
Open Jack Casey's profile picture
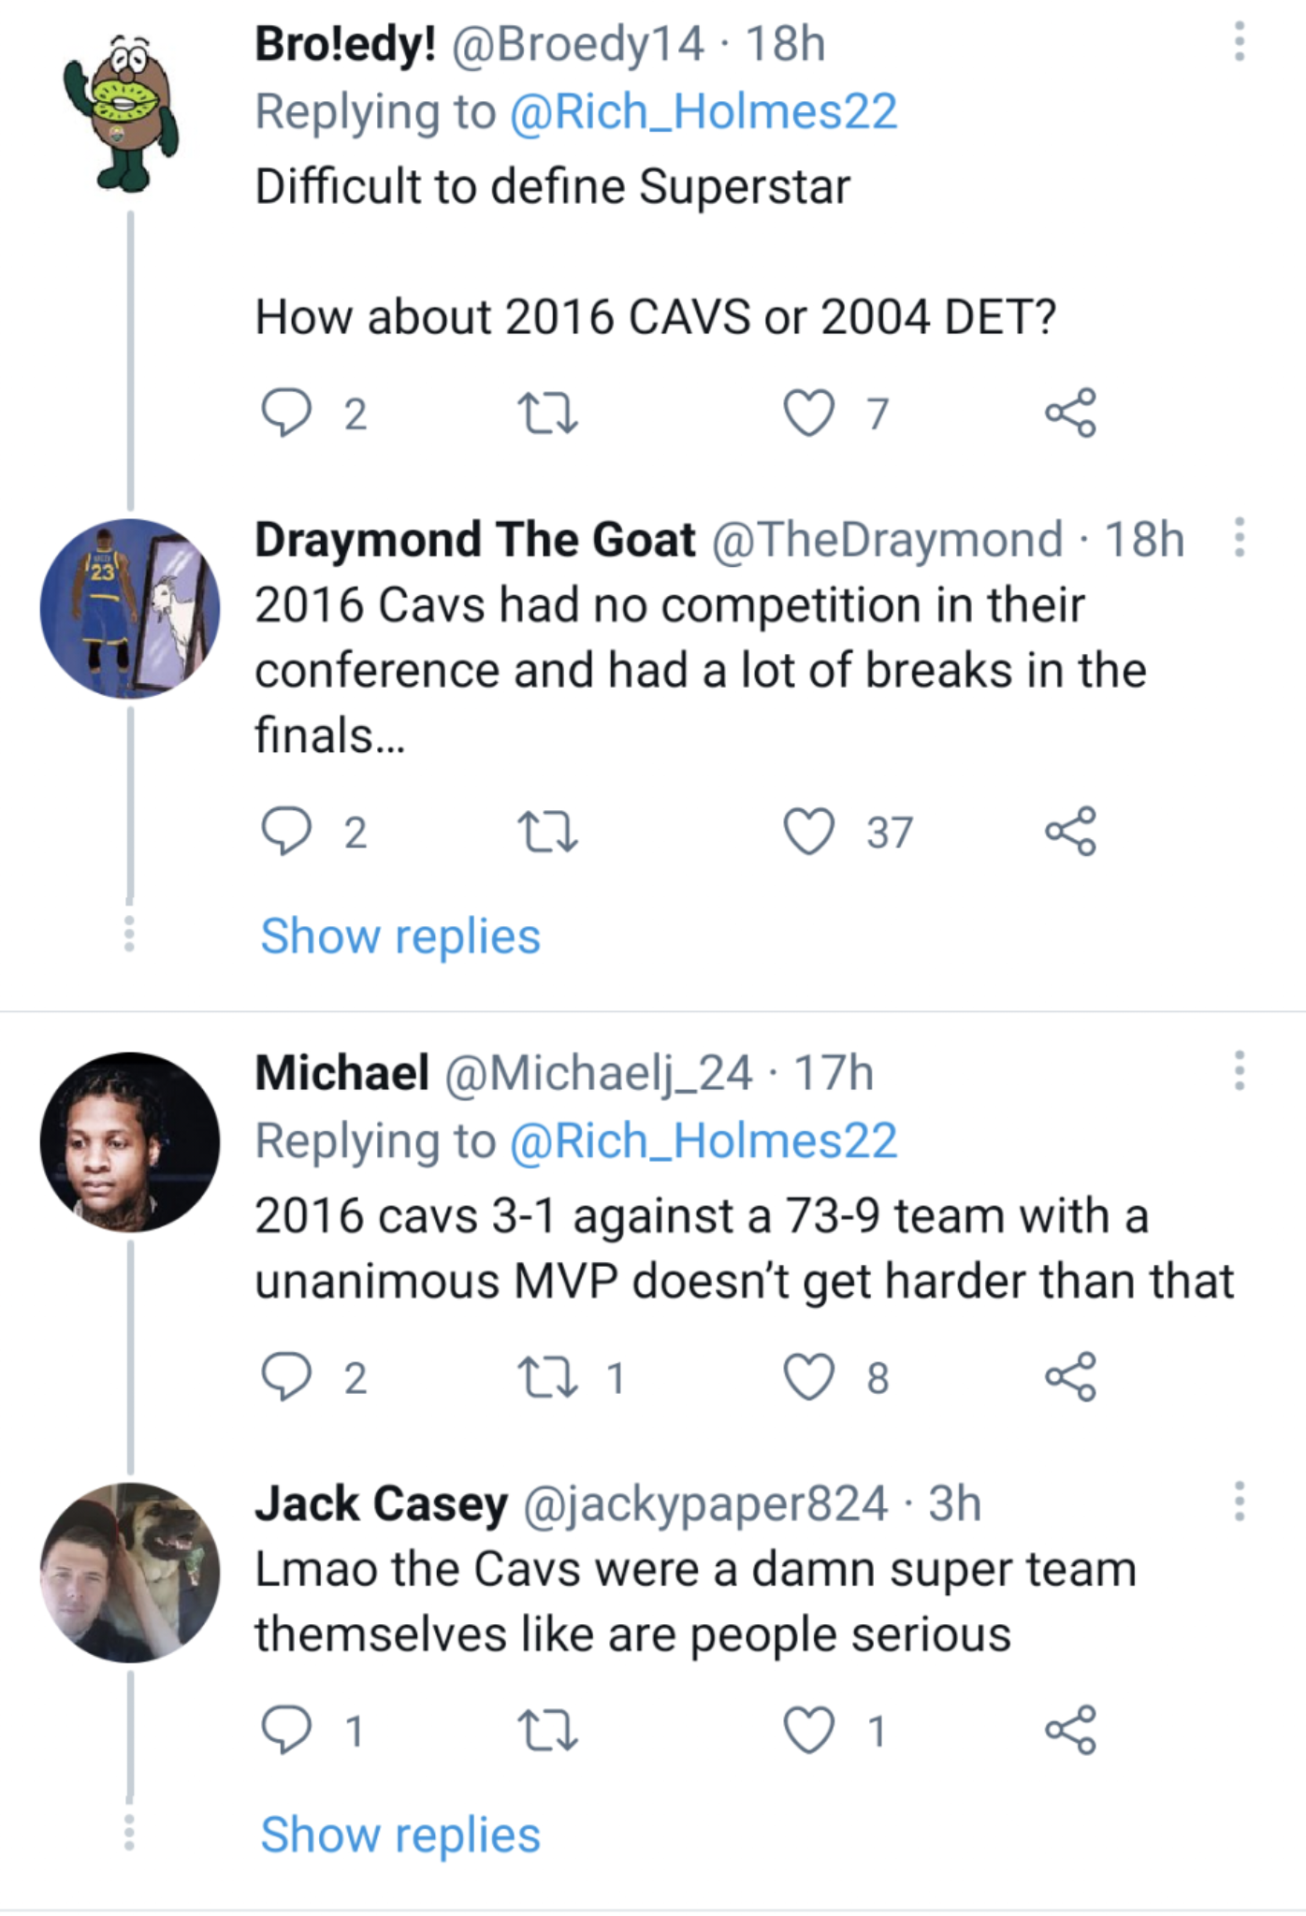(130, 1572)
